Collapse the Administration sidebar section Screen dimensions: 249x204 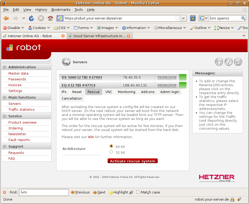pos(4,67)
